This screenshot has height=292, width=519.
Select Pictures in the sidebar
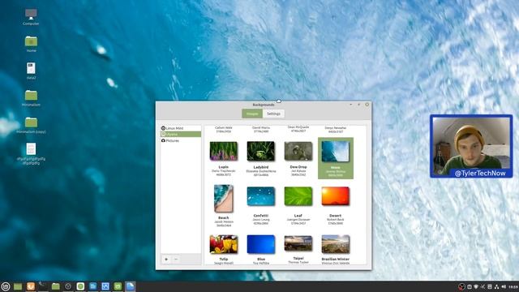tap(181, 140)
